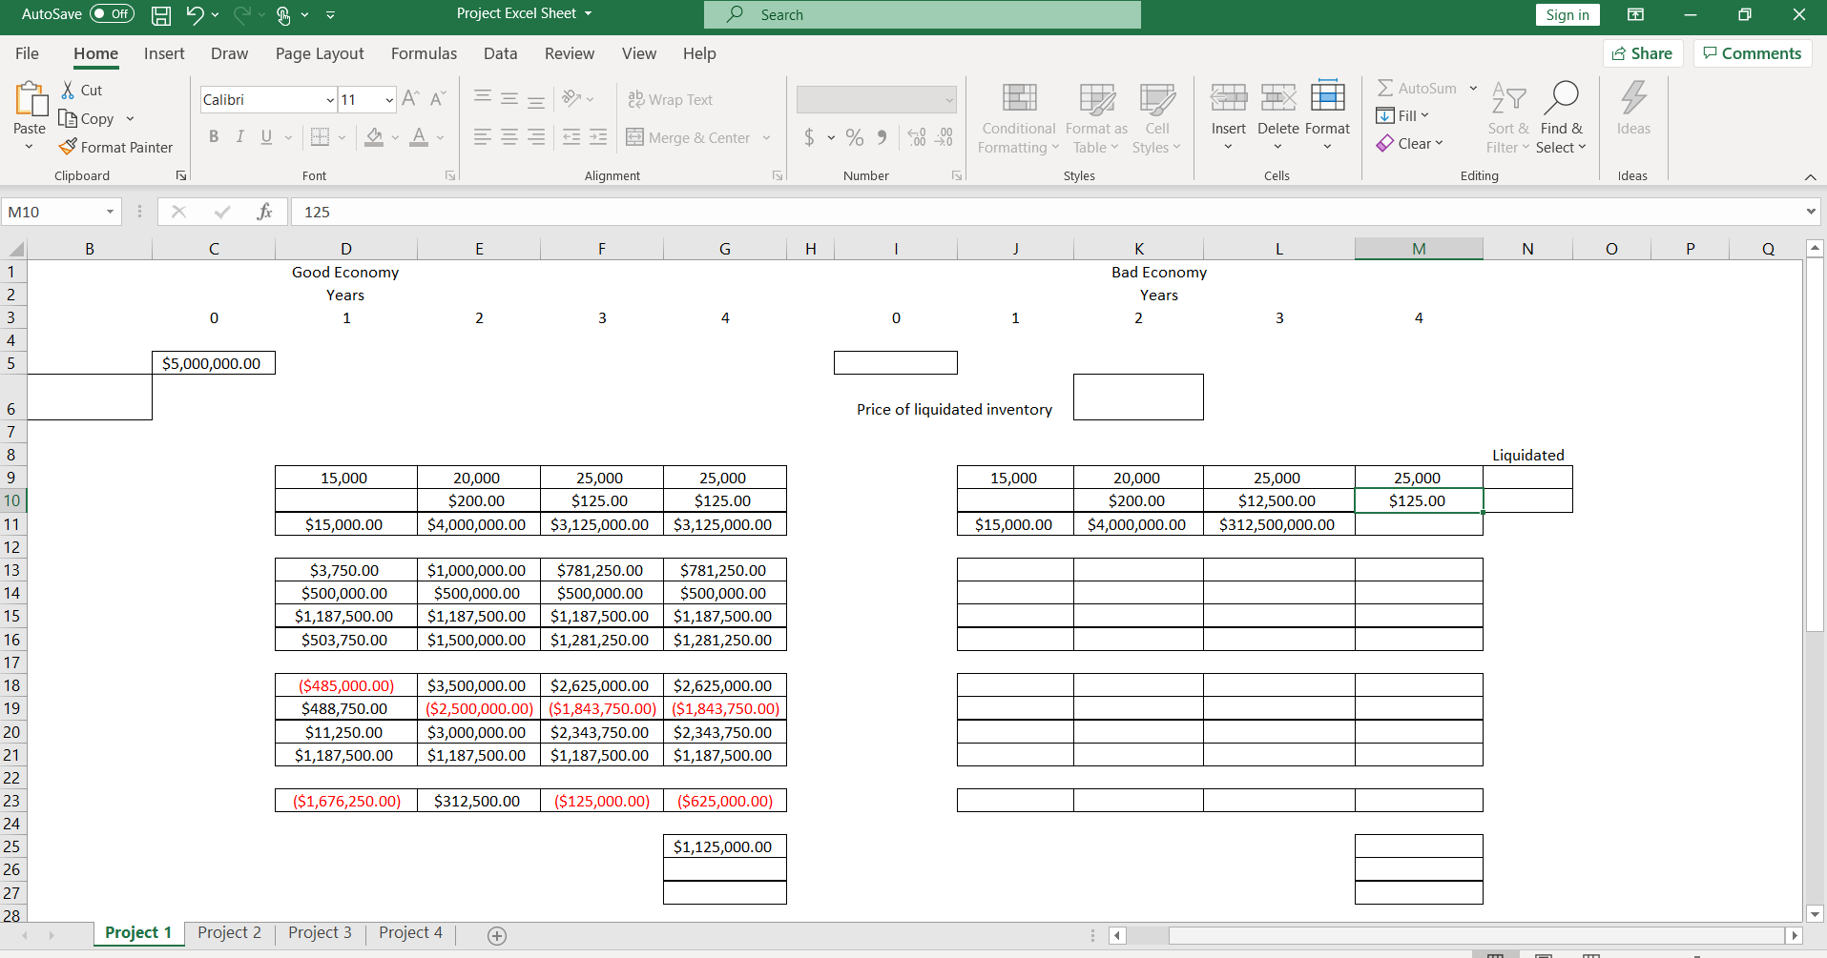Click Decrease Decimal icon
1827x958 pixels.
[944, 137]
